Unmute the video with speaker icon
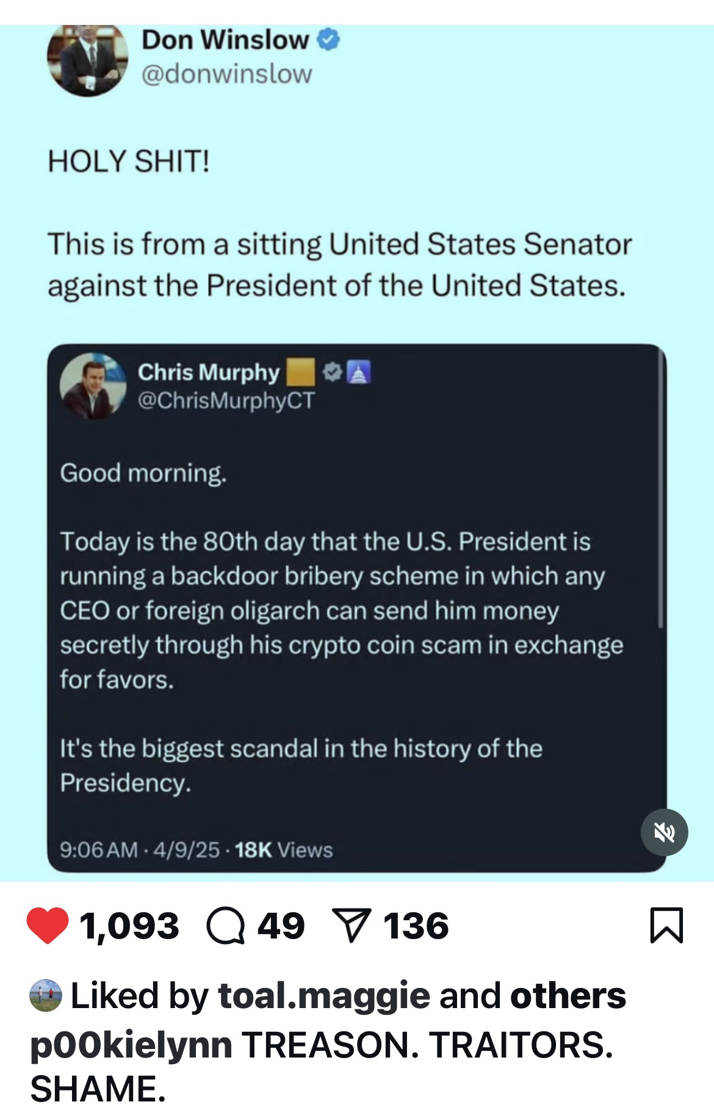This screenshot has width=714, height=1110. coord(664,832)
